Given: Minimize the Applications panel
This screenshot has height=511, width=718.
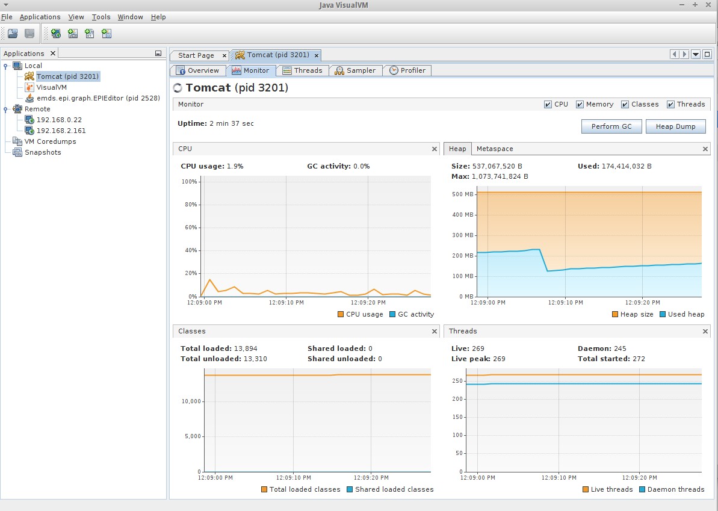Looking at the screenshot, I should (x=158, y=54).
